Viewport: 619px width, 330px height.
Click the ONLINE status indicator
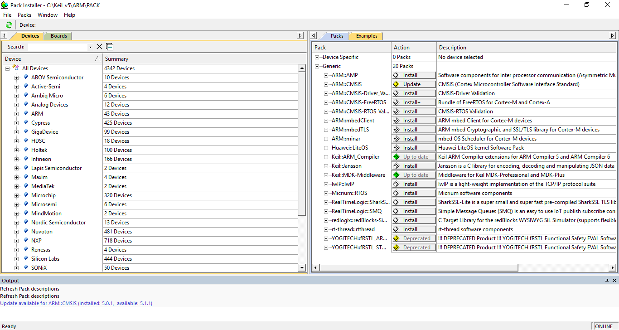[604, 326]
